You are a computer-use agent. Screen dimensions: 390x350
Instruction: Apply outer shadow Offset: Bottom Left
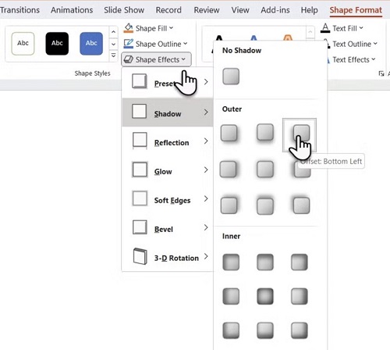(x=300, y=134)
